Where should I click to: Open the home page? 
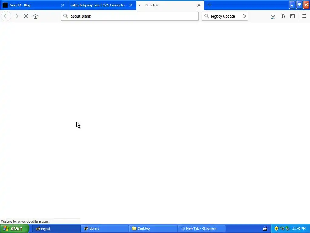pos(35,16)
